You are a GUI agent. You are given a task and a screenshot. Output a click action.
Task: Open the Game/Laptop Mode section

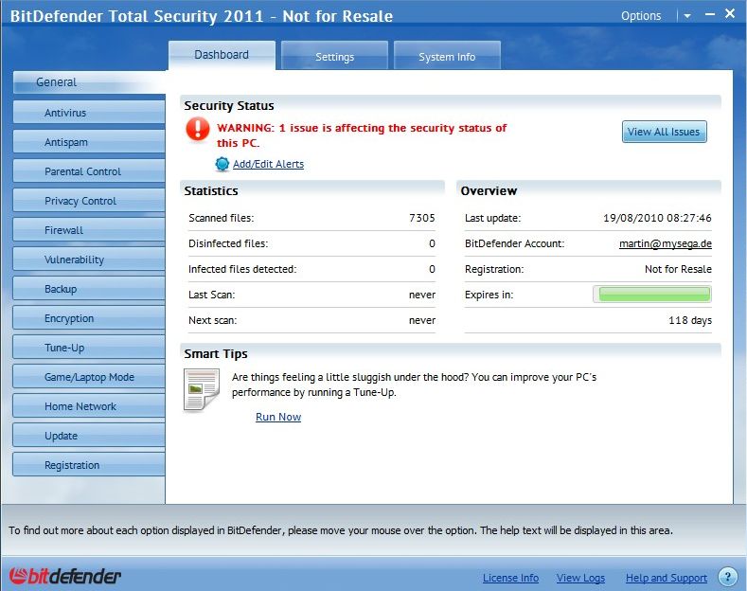tap(89, 377)
